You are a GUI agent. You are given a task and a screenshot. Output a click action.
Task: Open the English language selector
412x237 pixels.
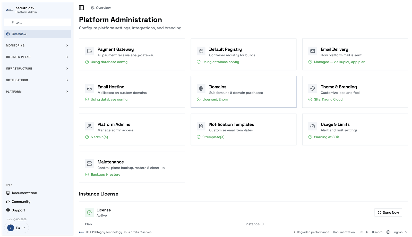pos(397,232)
